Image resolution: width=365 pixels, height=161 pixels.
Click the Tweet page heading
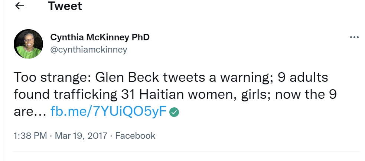click(65, 6)
